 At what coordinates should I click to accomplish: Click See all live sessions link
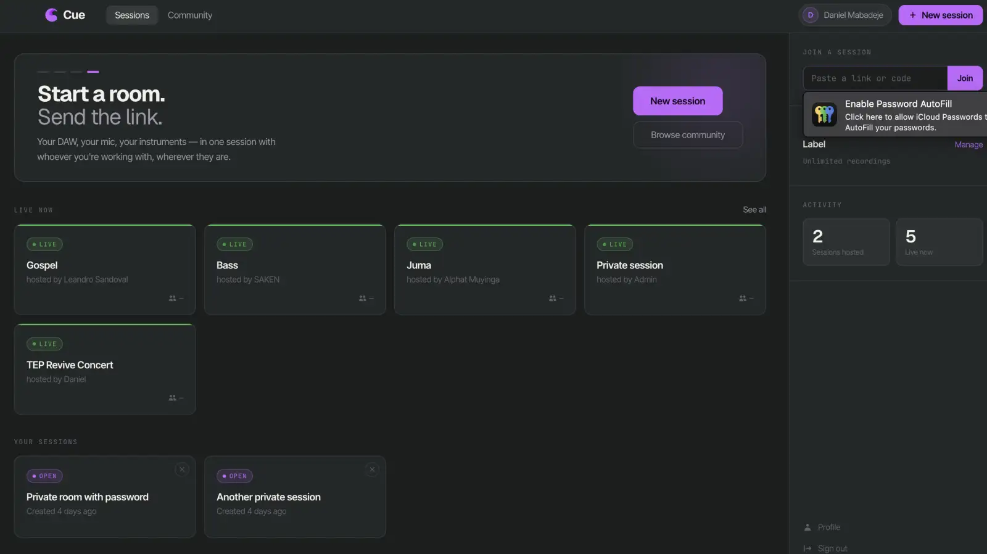point(754,210)
